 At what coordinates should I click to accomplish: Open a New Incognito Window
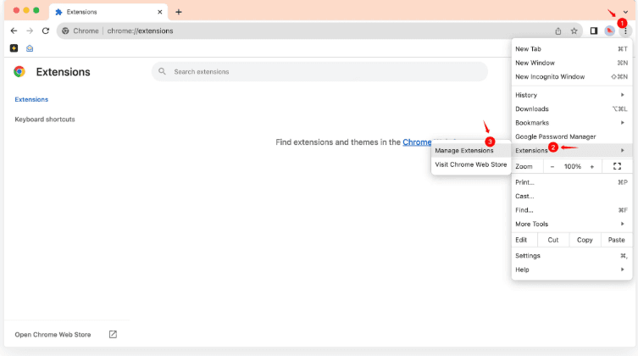572,76
